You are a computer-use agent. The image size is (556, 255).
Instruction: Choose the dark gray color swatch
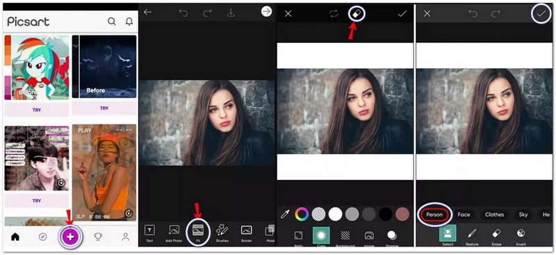369,214
